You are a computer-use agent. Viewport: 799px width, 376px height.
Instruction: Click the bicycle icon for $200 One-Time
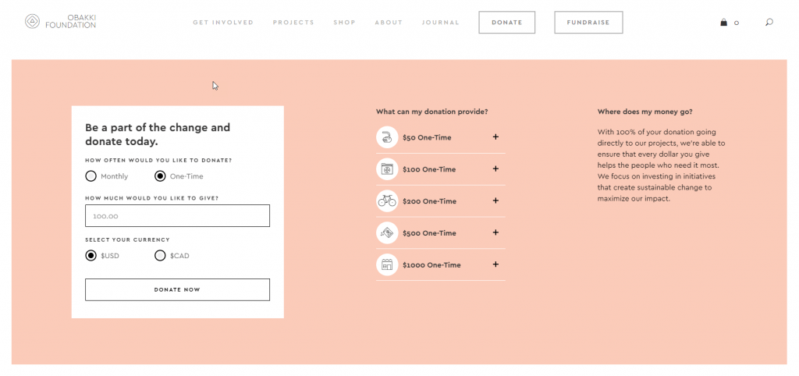tap(387, 200)
